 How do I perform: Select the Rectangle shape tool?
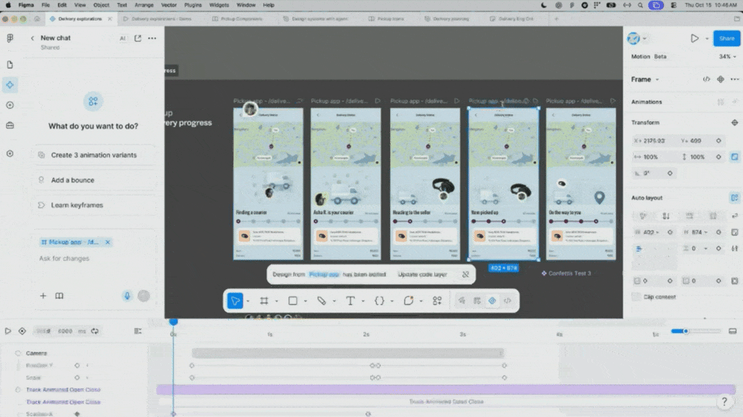[293, 301]
